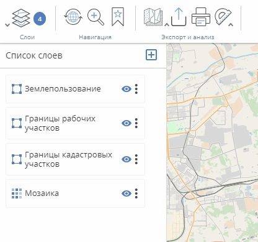Click the Навигация group label
This screenshot has width=258, height=242.
(x=96, y=37)
